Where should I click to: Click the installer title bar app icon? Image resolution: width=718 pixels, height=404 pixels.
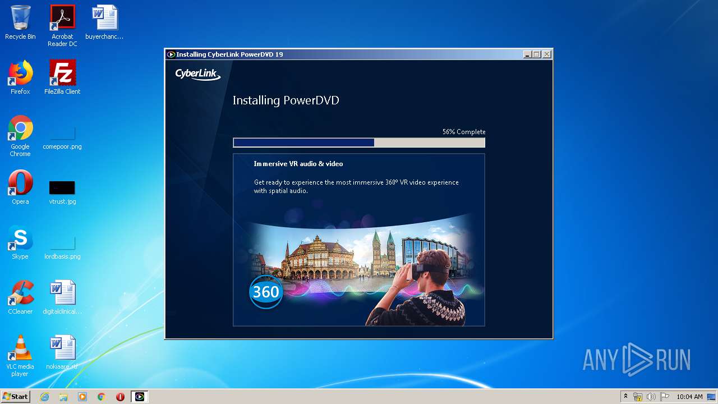pyautogui.click(x=171, y=54)
